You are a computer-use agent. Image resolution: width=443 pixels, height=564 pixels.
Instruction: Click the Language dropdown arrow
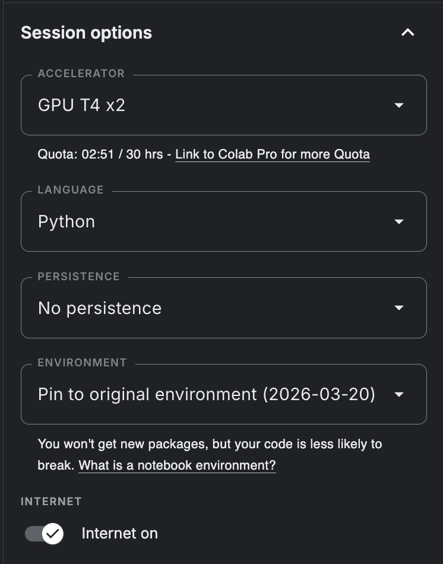click(x=399, y=222)
